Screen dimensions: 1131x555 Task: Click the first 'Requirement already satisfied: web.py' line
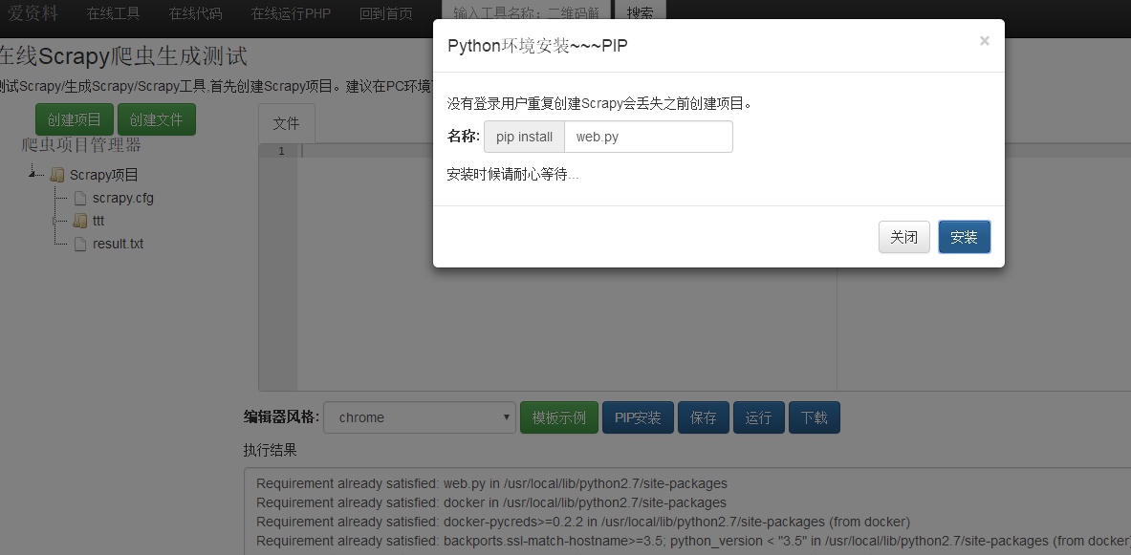[x=492, y=483]
